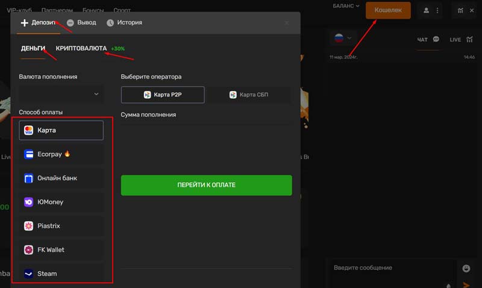Select the КРИПТОВАЛЮТА tab
This screenshot has width=482, height=288.
pyautogui.click(x=81, y=48)
